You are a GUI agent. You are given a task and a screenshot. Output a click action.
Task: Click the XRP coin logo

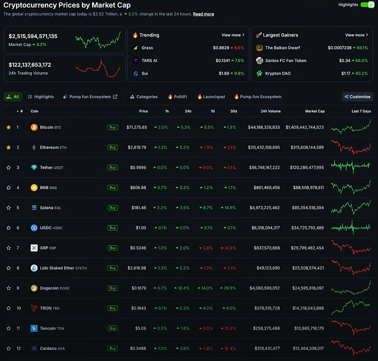[x=34, y=247]
